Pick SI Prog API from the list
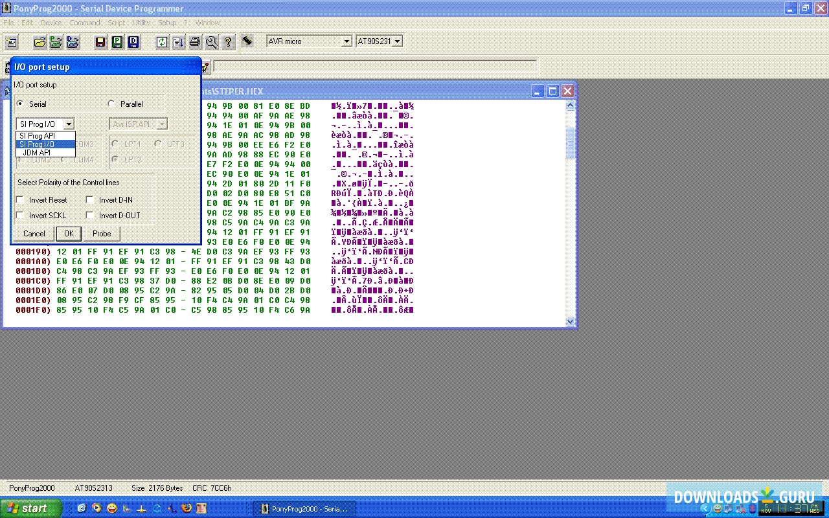829x518 pixels. [x=45, y=135]
